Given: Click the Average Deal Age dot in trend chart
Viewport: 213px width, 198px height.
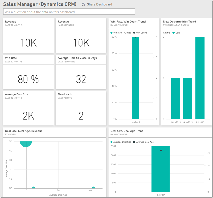Looking at the screenshot, I should point(161,150).
